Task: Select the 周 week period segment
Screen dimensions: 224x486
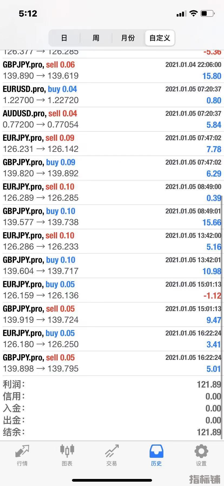Action: 96,38
